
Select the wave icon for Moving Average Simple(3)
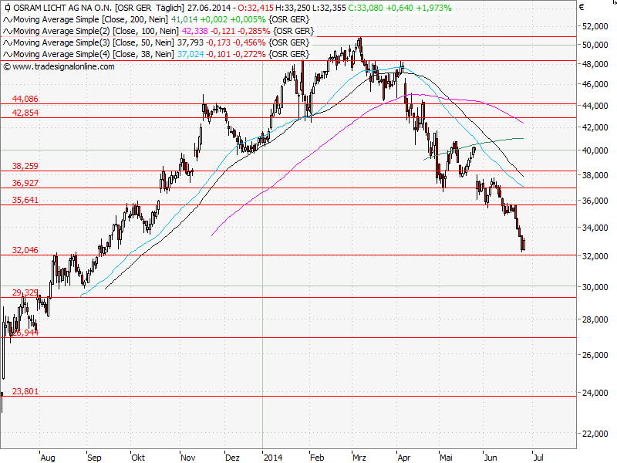[6, 43]
